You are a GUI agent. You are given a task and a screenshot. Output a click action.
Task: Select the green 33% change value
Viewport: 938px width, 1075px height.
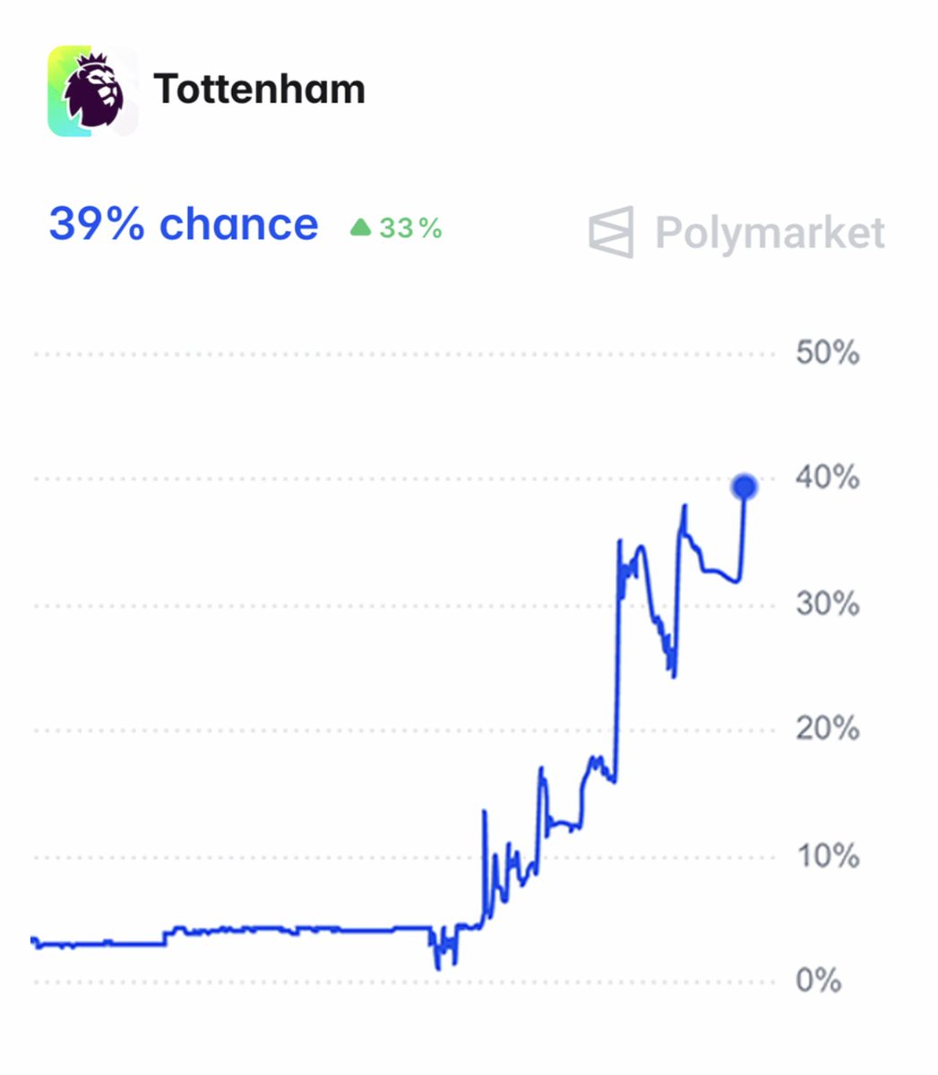pos(410,228)
